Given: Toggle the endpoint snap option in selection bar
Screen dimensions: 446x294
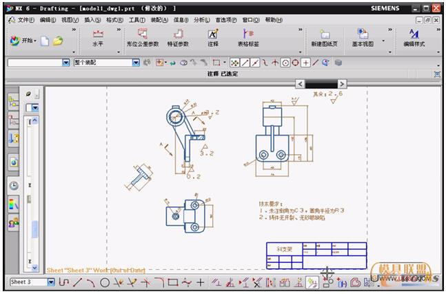Looking at the screenshot, I should click(x=244, y=63).
